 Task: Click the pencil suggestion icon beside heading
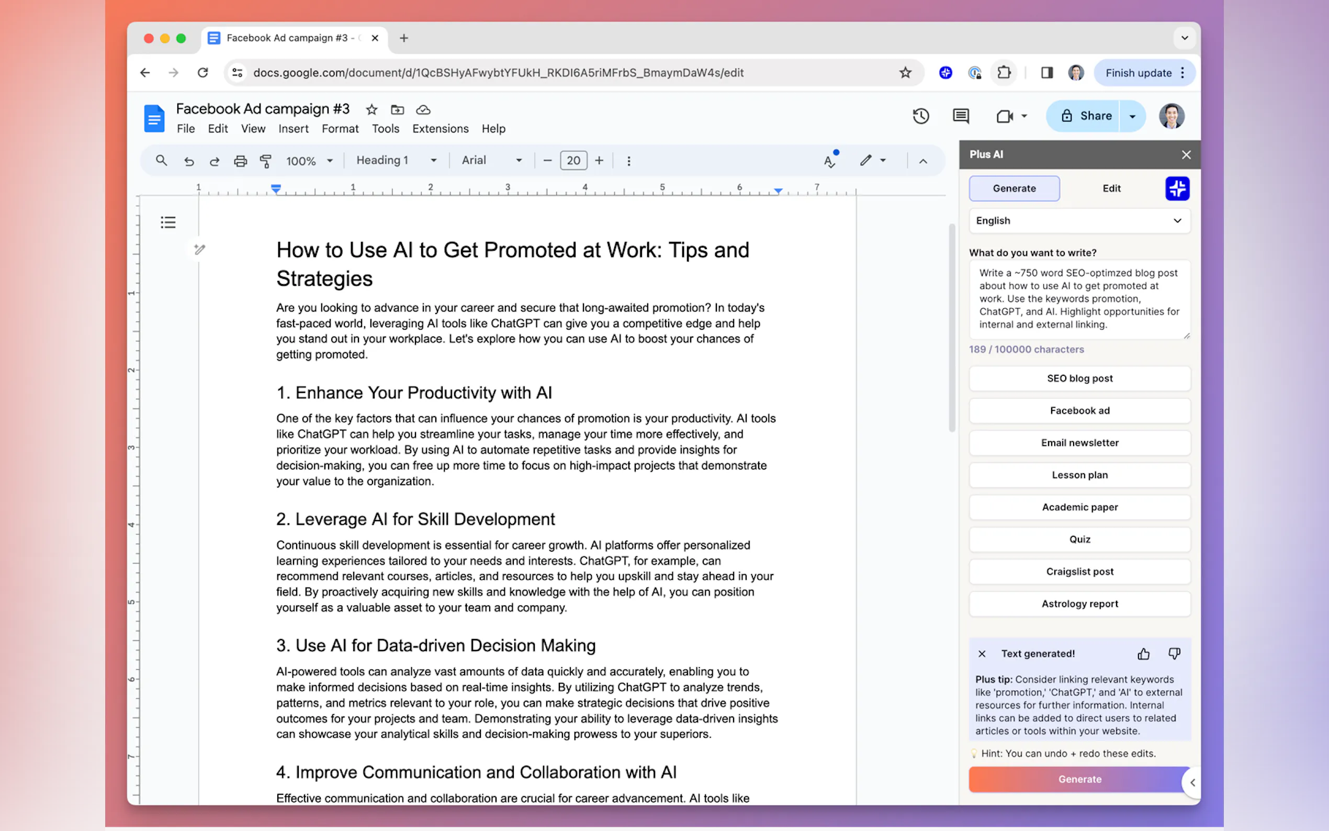[199, 250]
